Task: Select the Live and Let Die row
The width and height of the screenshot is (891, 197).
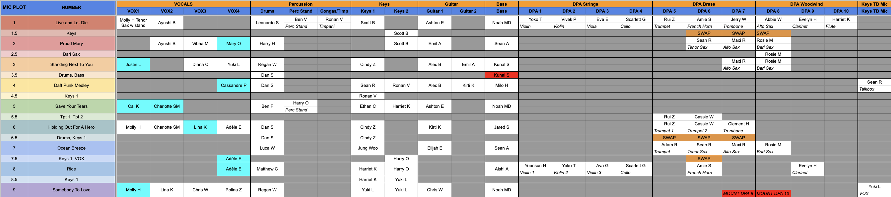Action: 71,23
